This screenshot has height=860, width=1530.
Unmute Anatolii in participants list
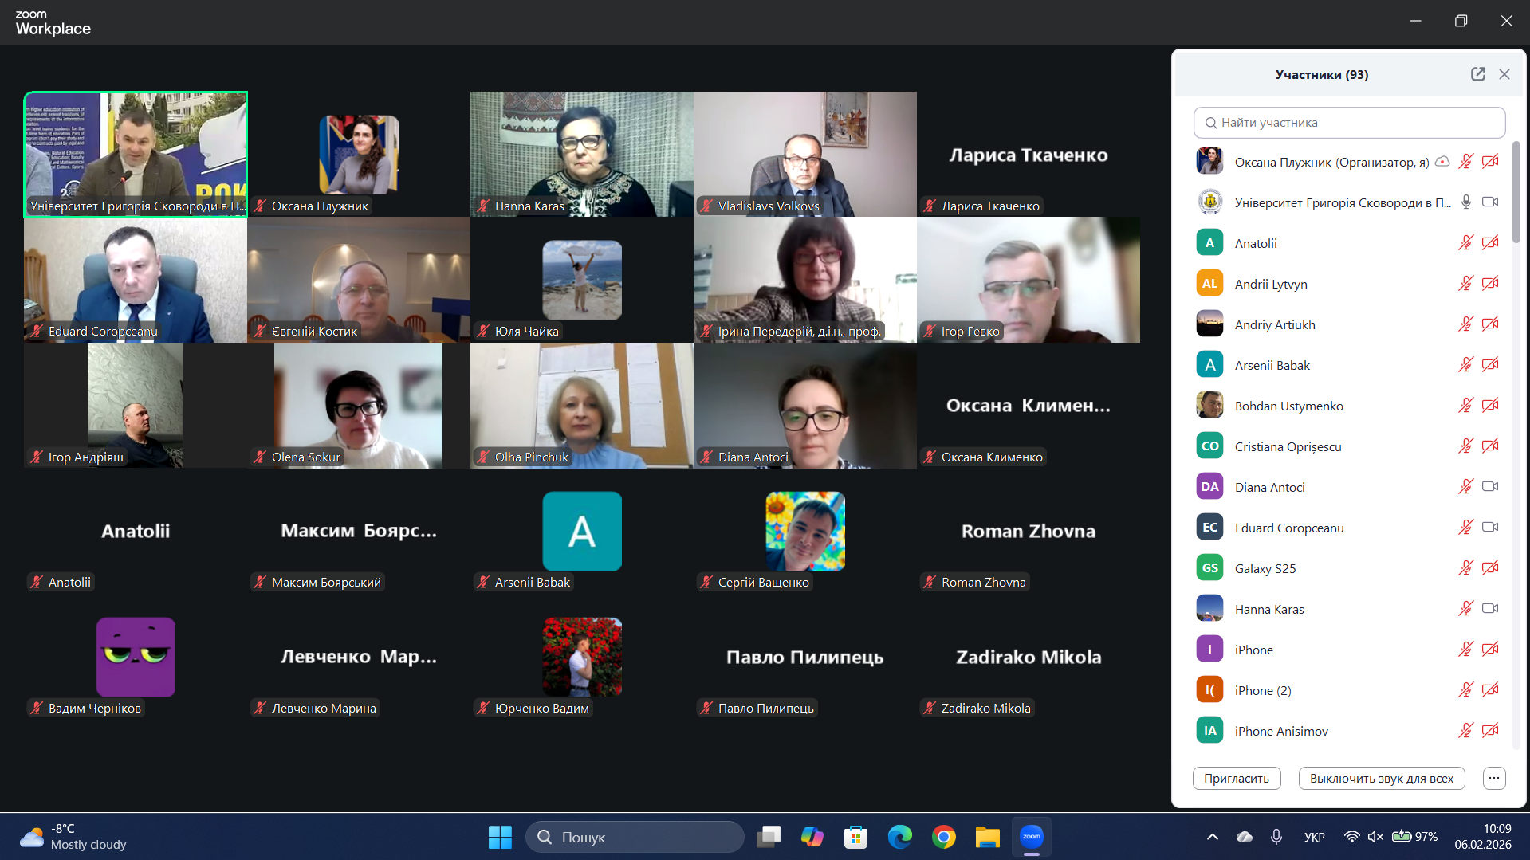(1465, 243)
